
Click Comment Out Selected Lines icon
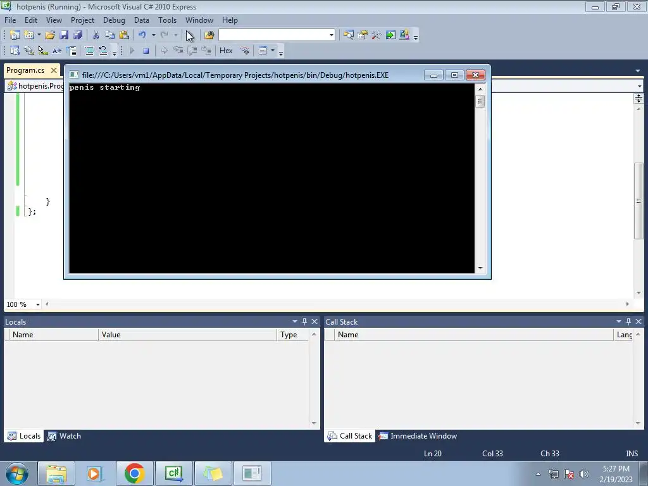pos(89,51)
